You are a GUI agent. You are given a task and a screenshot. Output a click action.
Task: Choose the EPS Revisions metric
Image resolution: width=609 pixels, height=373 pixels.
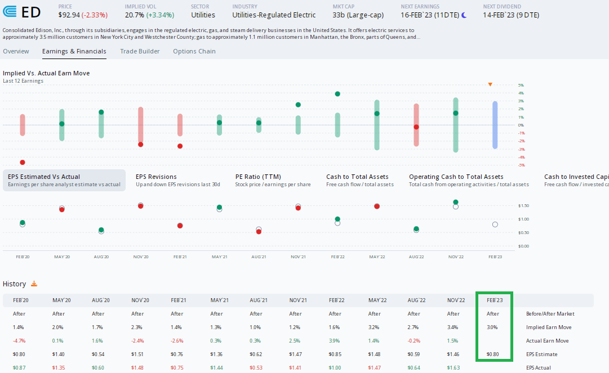(178, 180)
